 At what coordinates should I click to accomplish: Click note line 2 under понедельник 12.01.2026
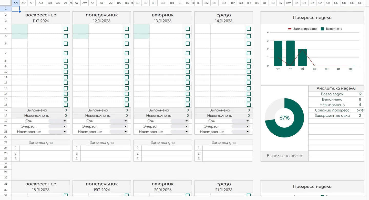[x=106, y=153]
